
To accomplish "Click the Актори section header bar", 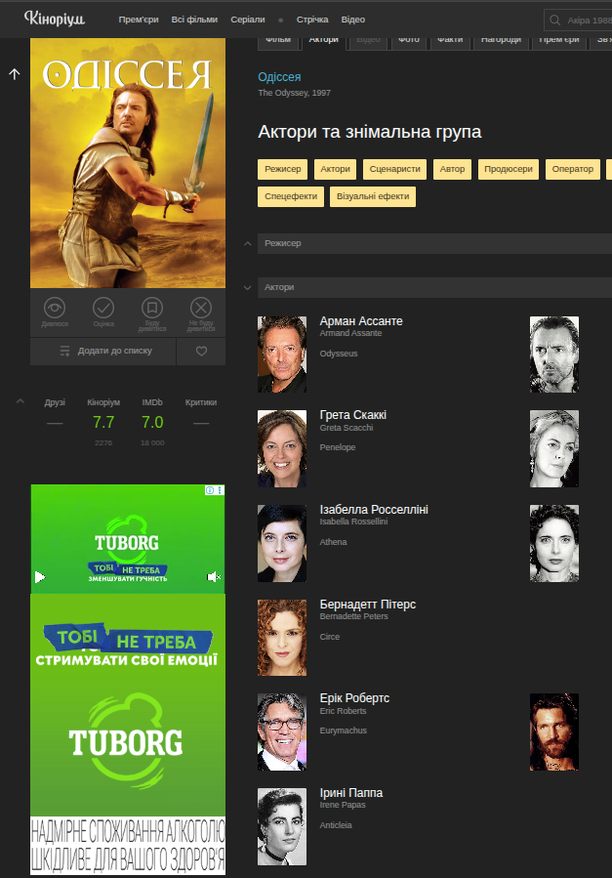I will 434,287.
